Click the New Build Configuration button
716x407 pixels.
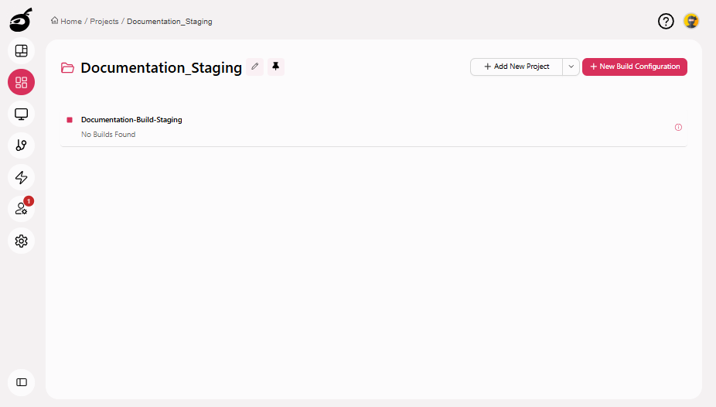click(635, 67)
